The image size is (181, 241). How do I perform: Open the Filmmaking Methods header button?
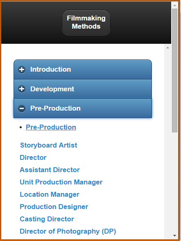[x=86, y=23]
